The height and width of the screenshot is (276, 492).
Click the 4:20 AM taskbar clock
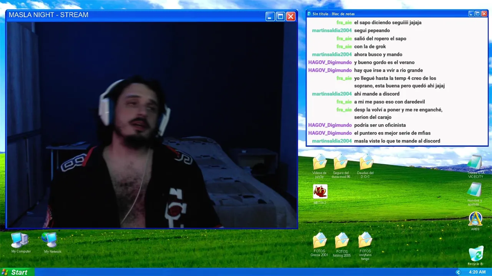click(x=477, y=272)
